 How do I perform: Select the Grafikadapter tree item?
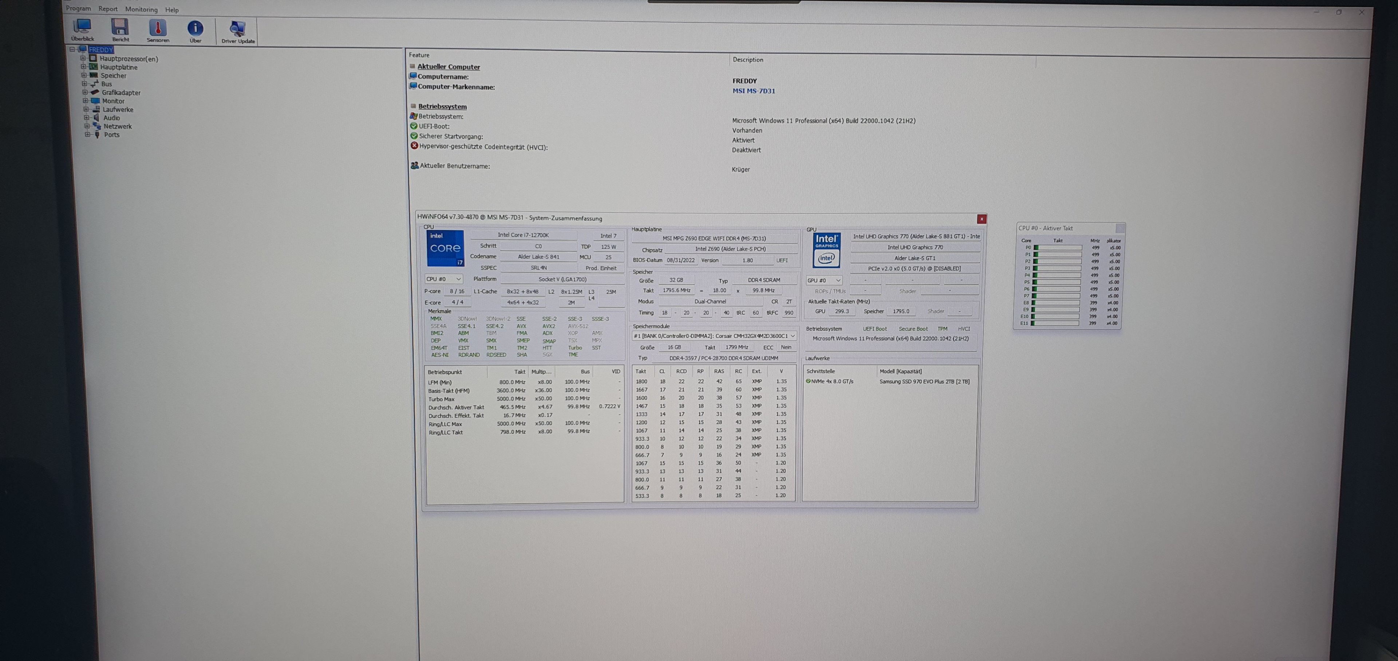coord(121,93)
